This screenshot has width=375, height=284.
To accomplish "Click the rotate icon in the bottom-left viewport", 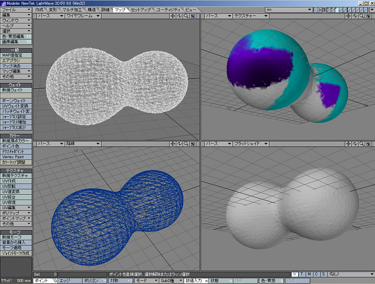I will (180, 144).
